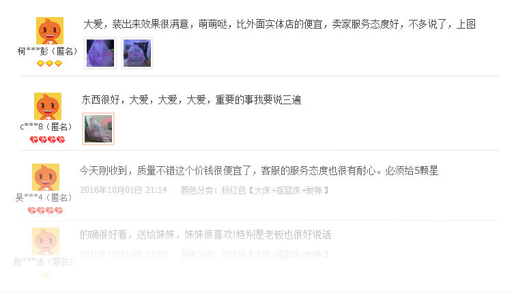The width and height of the screenshot is (512, 293).
Task: Click the gold diamond rank icons under 柯***彭
Action: pyautogui.click(x=49, y=63)
